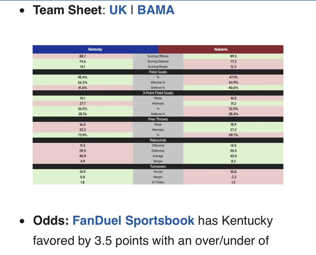Open the stats comparison table image
This screenshot has height=255, width=316.
pos(158,115)
